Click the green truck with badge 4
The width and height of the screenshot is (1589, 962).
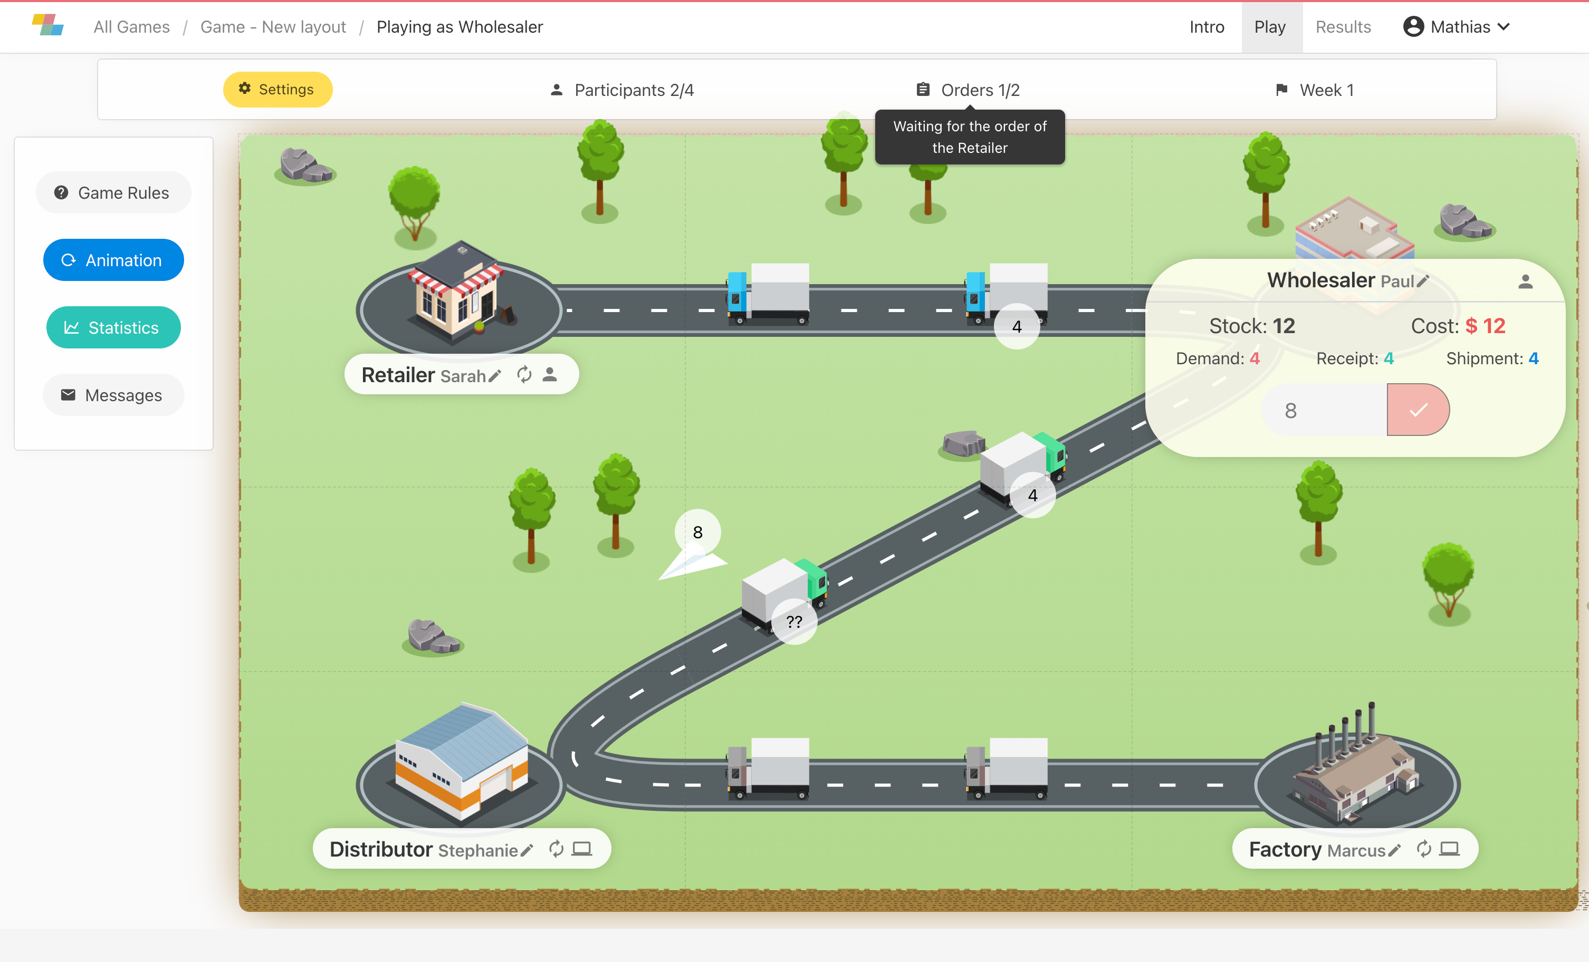click(1022, 470)
